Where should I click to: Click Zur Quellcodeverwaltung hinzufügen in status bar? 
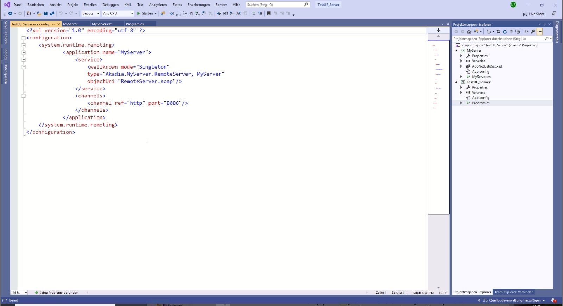511,300
